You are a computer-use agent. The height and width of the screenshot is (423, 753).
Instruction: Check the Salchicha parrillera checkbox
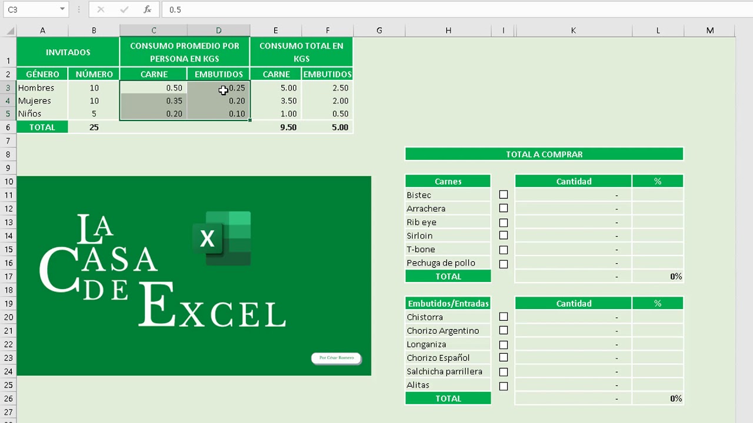point(504,371)
